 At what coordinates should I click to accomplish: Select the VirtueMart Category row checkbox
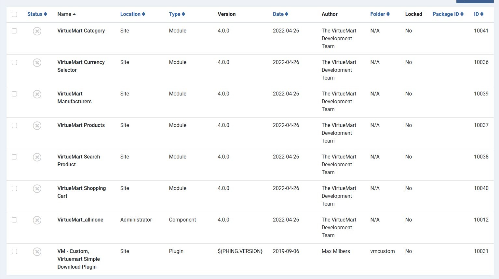tap(14, 31)
